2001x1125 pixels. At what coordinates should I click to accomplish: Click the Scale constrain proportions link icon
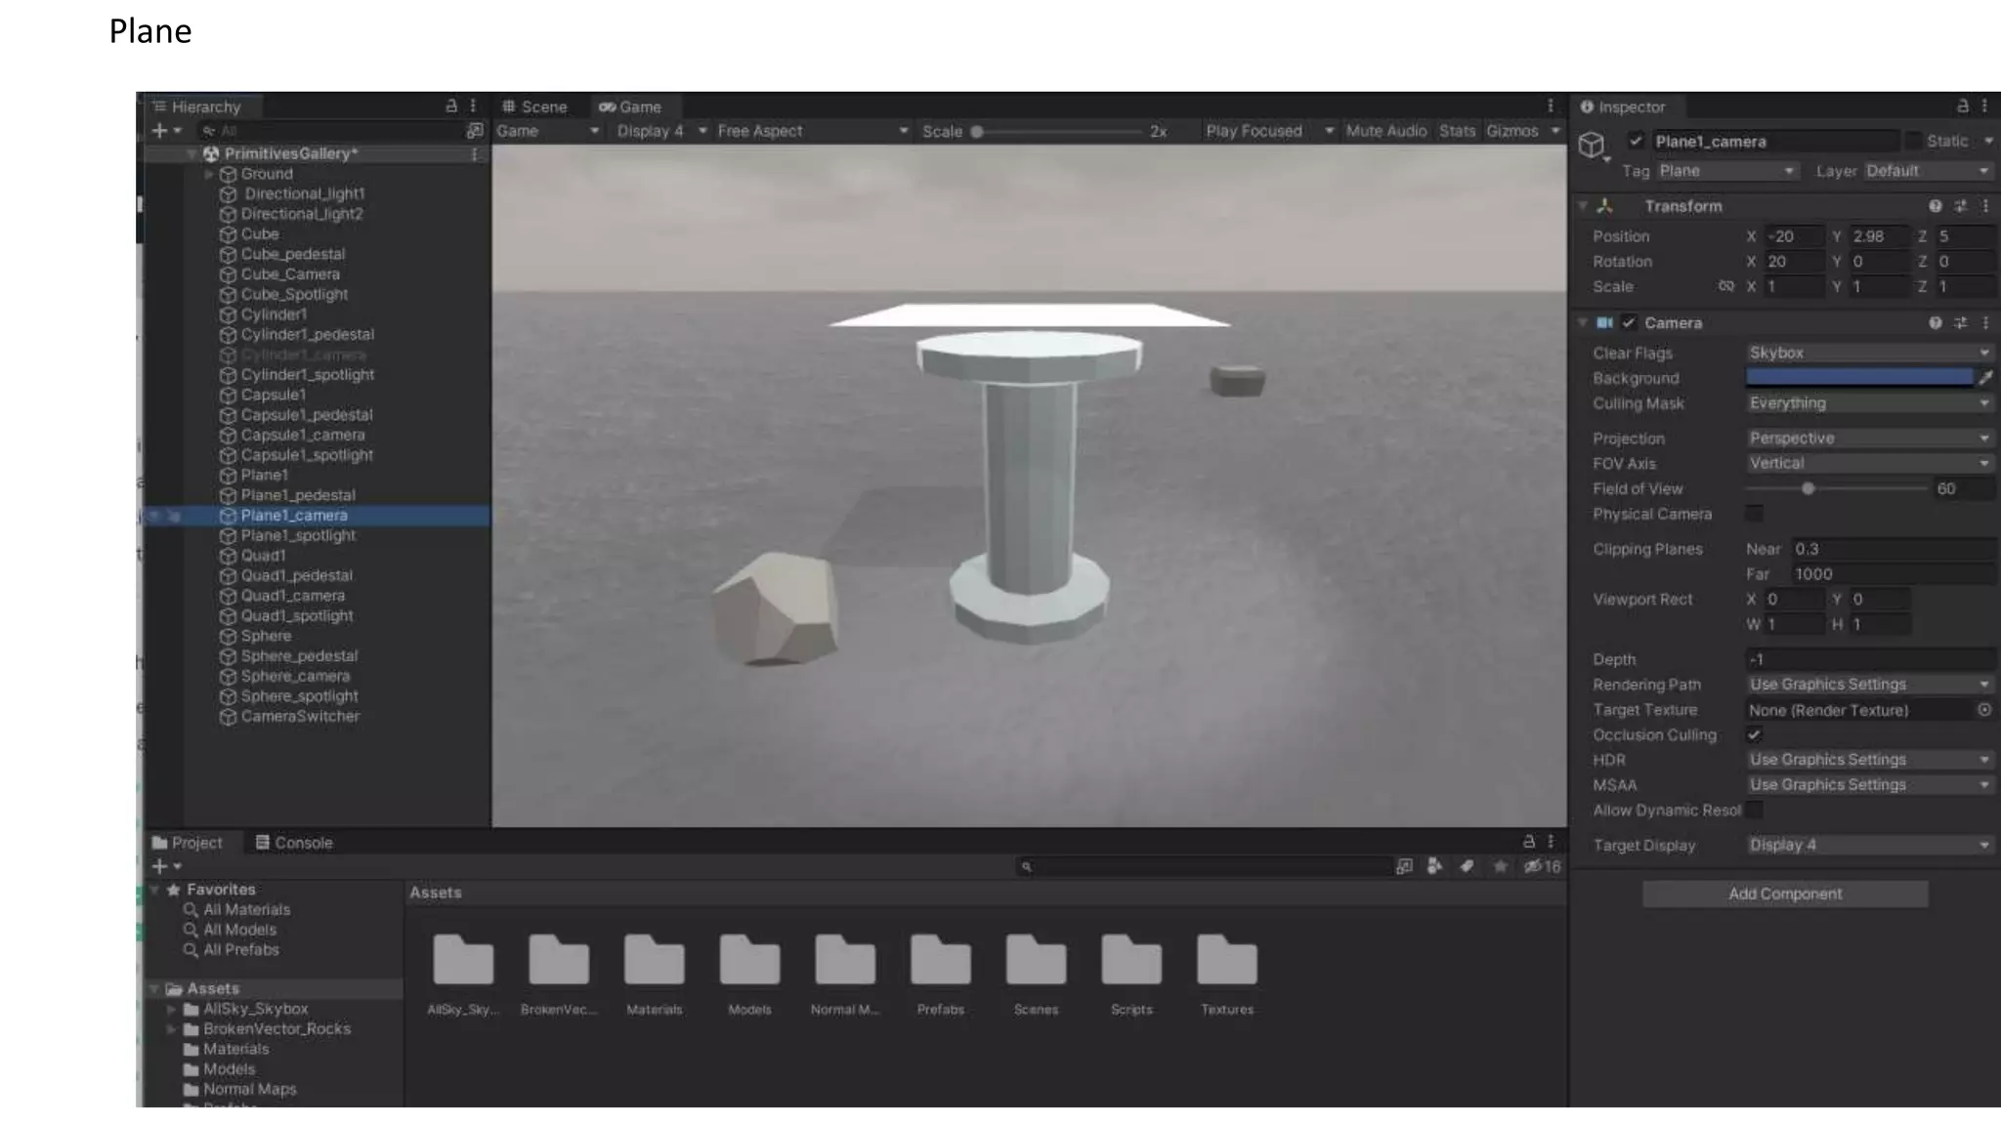pyautogui.click(x=1725, y=286)
